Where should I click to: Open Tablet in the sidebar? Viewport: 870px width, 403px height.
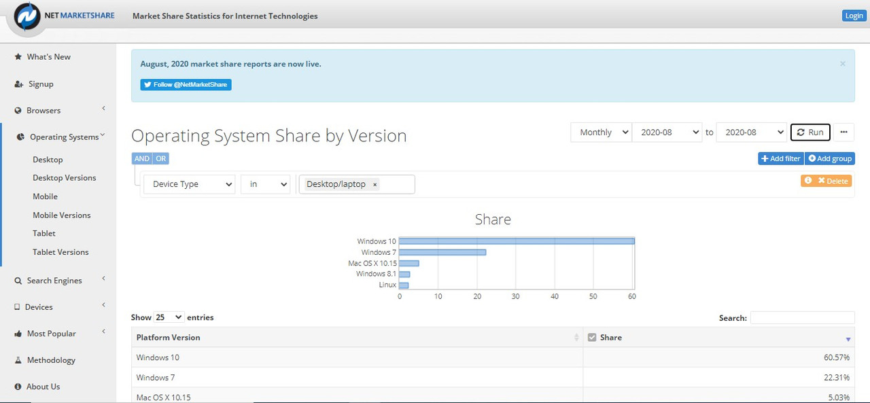[x=44, y=234]
